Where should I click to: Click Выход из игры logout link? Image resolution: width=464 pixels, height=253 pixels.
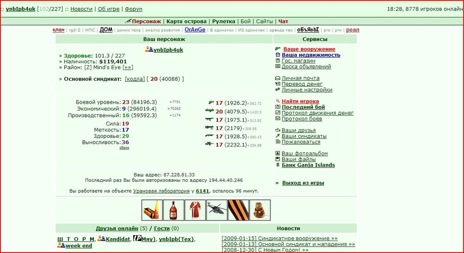[303, 183]
